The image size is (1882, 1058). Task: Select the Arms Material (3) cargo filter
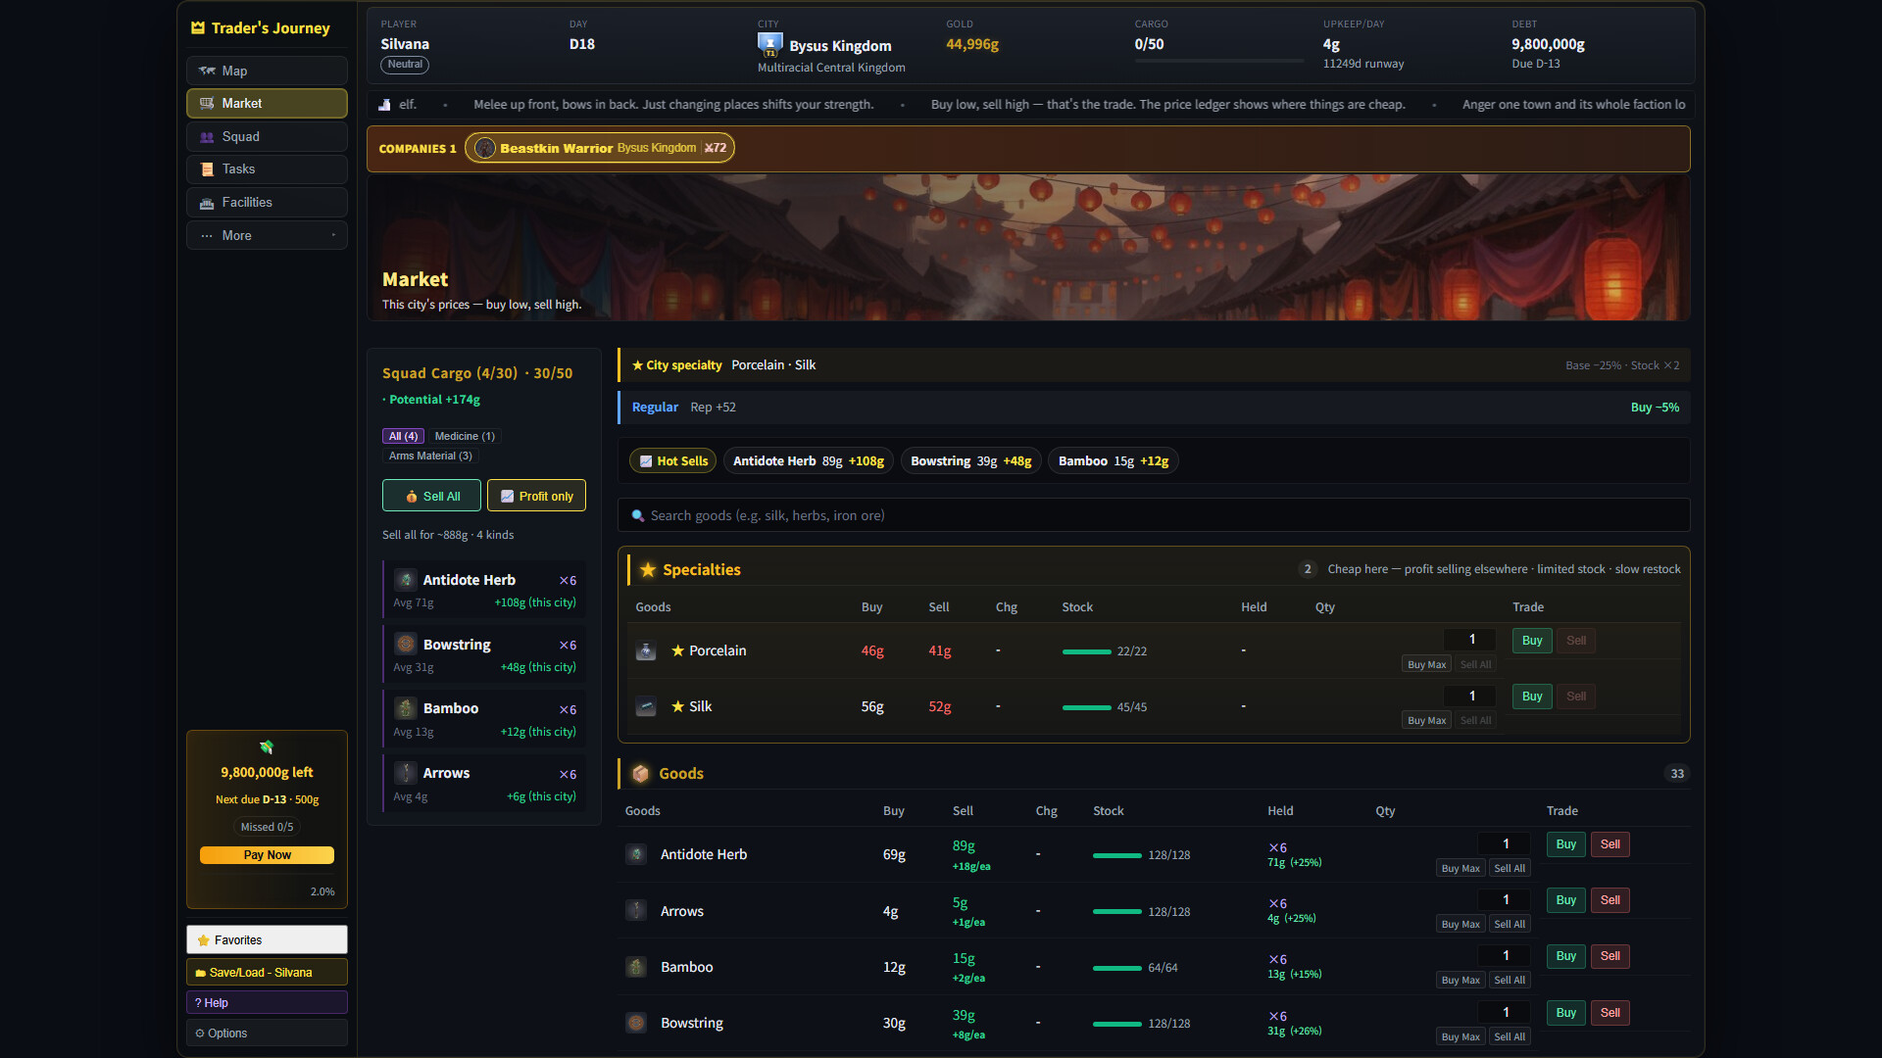430,456
